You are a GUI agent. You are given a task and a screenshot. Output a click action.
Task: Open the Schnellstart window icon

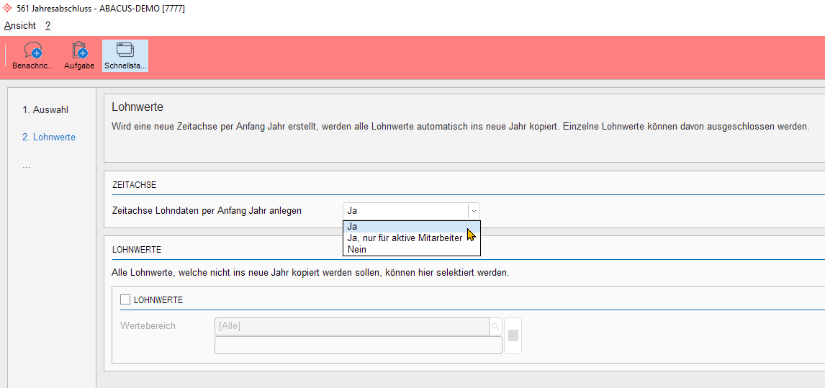[x=125, y=51]
